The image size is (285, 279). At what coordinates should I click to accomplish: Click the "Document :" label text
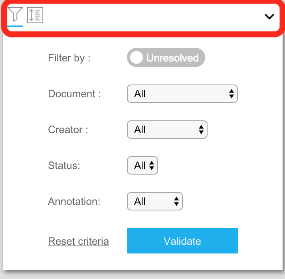pyautogui.click(x=74, y=94)
